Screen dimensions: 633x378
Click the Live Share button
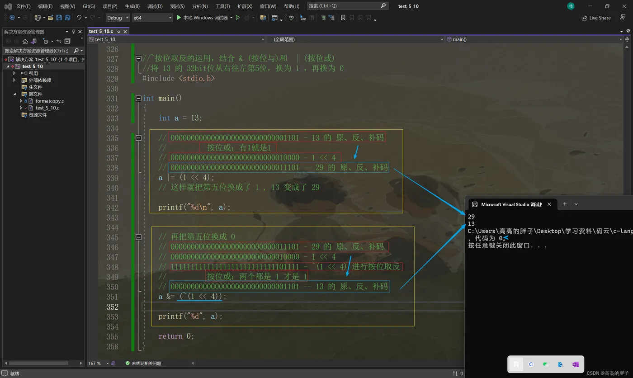click(x=596, y=18)
